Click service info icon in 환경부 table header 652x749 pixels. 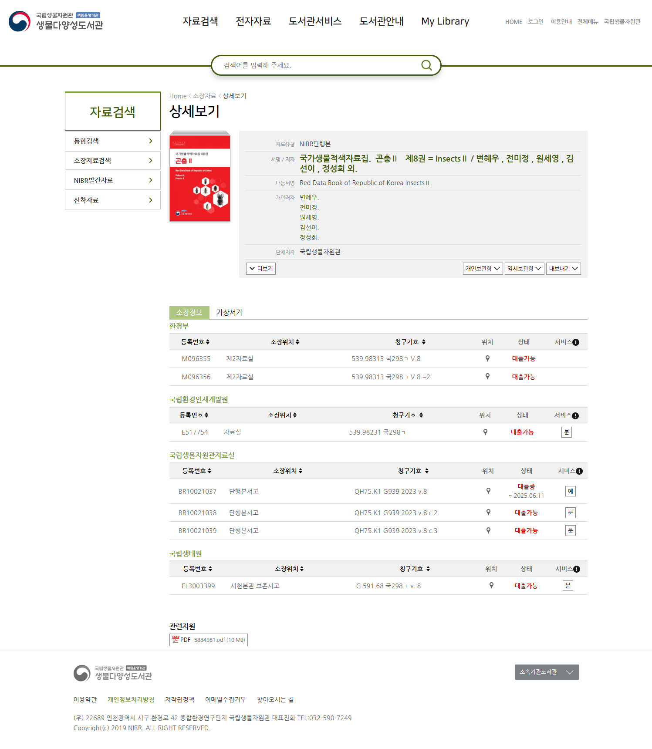tap(576, 342)
